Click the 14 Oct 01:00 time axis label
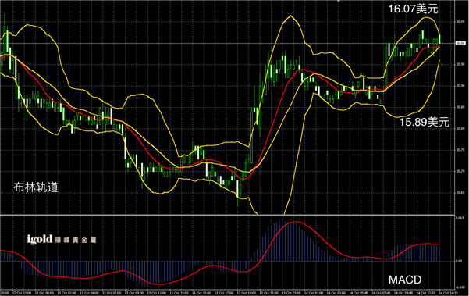469x296 pixels. (314, 293)
